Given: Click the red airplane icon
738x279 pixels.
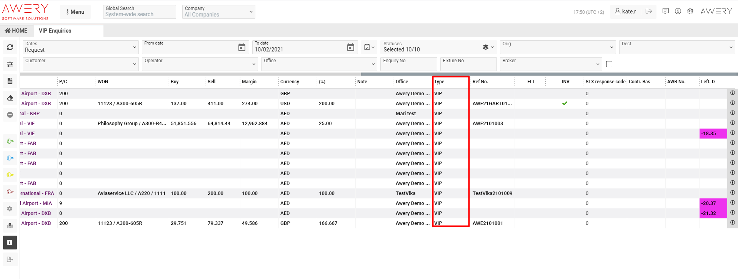Looking at the screenshot, I should 10,192.
